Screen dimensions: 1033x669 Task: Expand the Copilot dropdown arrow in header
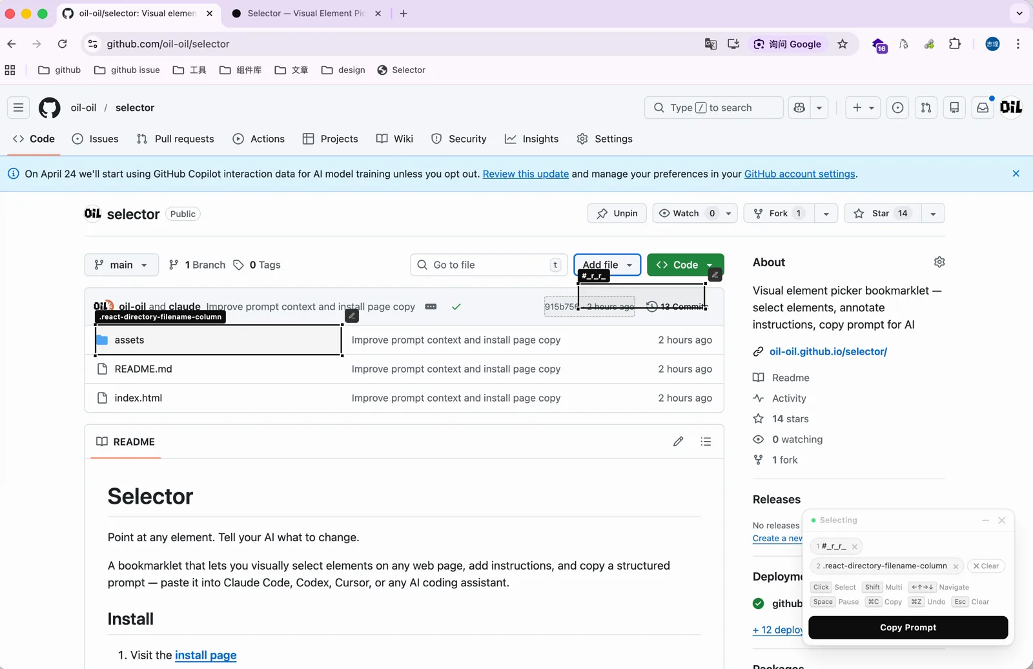819,108
